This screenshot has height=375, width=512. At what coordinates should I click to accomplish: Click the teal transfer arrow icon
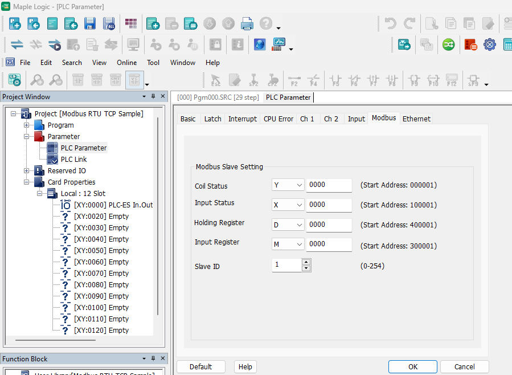pyautogui.click(x=404, y=44)
